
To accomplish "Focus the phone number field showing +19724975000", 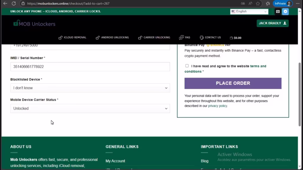I will (90, 46).
